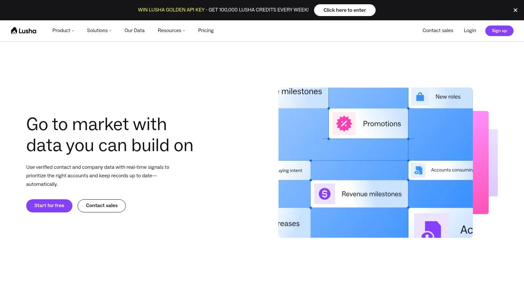Select the Promotions card in the graphic
Screen dimensions: 524x295
[382, 124]
